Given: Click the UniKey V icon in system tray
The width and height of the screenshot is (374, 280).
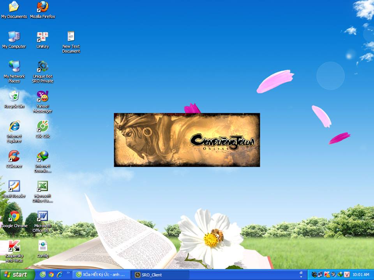Looking at the screenshot, I should pos(347,275).
